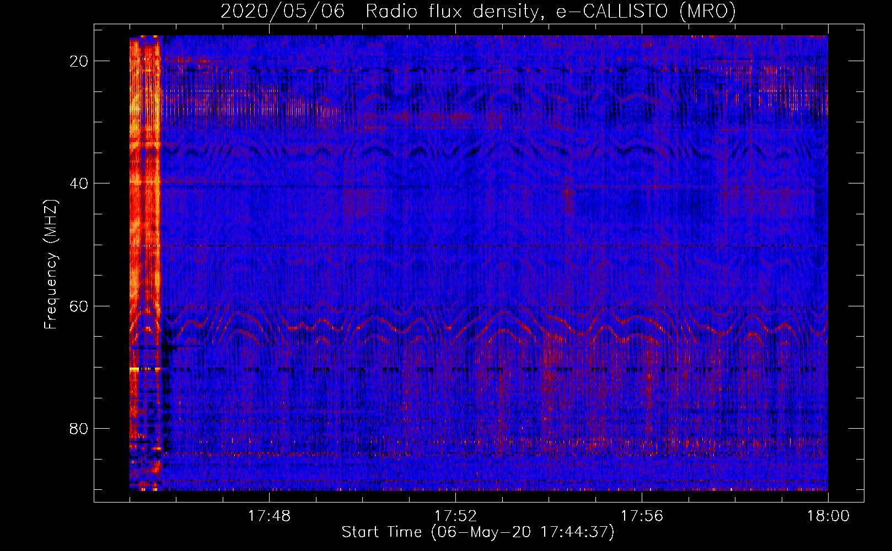Click the 80 MHz frequency tick label
This screenshot has width=892, height=551.
79,428
